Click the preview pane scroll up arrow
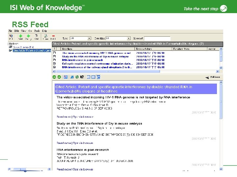237x177 pixels. tap(221, 82)
